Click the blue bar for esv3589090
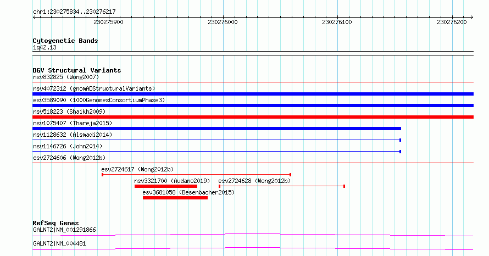Image resolution: width=489 pixels, height=256 pixels. pyautogui.click(x=253, y=105)
